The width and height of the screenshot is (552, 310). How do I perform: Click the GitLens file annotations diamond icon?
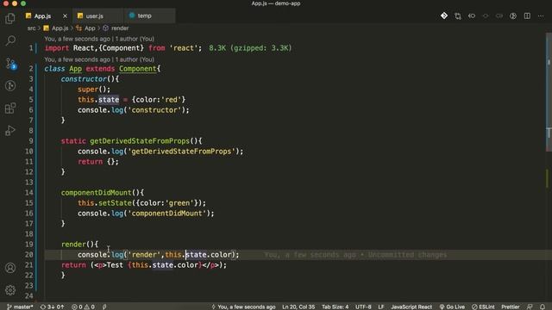pyautogui.click(x=444, y=15)
